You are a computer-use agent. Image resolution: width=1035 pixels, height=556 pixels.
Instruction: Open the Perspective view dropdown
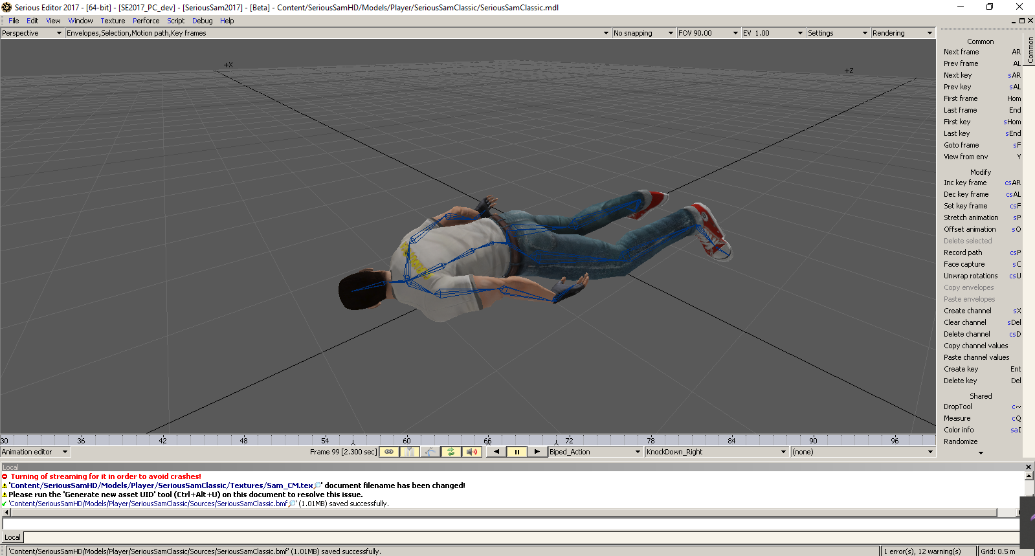(x=32, y=33)
